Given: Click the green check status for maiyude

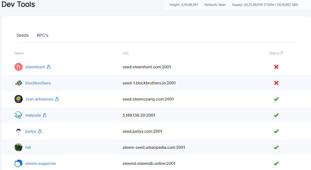Looking at the screenshot, I should pyautogui.click(x=276, y=115).
